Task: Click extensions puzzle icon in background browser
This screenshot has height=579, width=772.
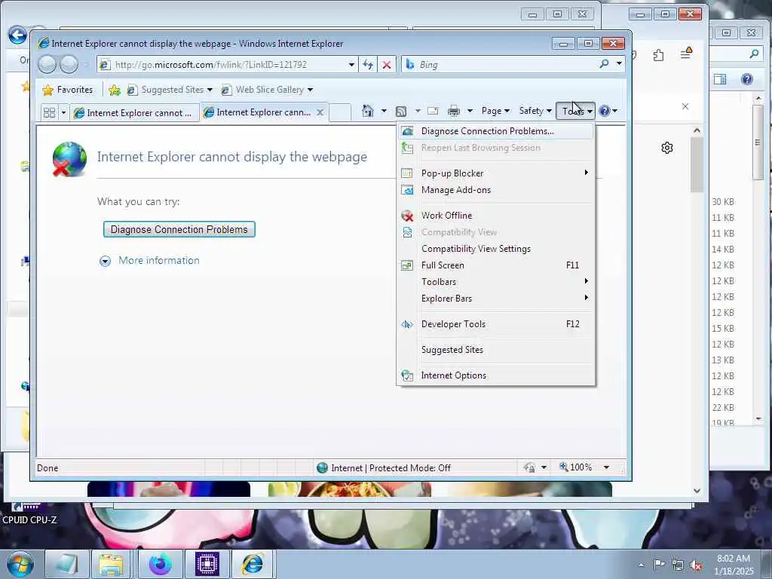Action: 659,55
